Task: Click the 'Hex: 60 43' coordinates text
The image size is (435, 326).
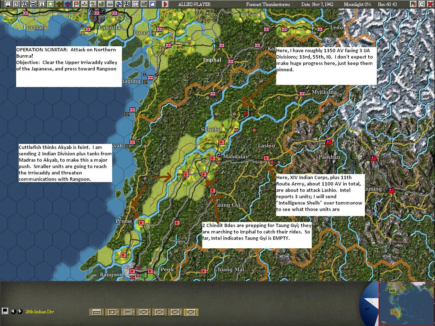Action: tap(387, 4)
